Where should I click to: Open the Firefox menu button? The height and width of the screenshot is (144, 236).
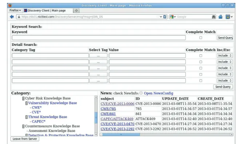point(15,10)
